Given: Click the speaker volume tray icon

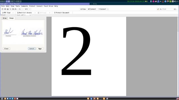Looking at the screenshot, I should [x=175, y=1].
